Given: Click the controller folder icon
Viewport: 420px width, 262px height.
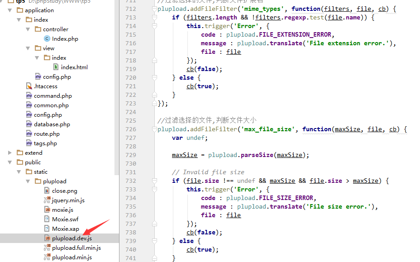Looking at the screenshot, I should pos(38,29).
